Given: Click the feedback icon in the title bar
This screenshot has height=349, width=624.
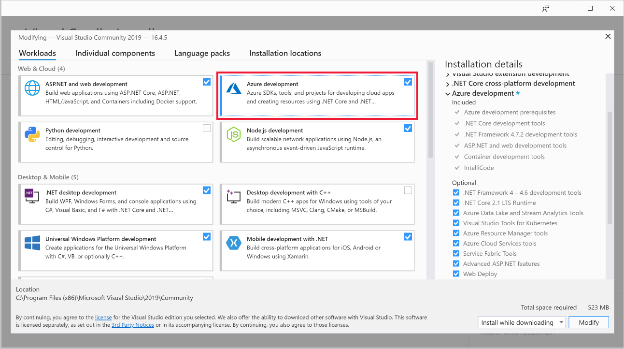Looking at the screenshot, I should (545, 8).
